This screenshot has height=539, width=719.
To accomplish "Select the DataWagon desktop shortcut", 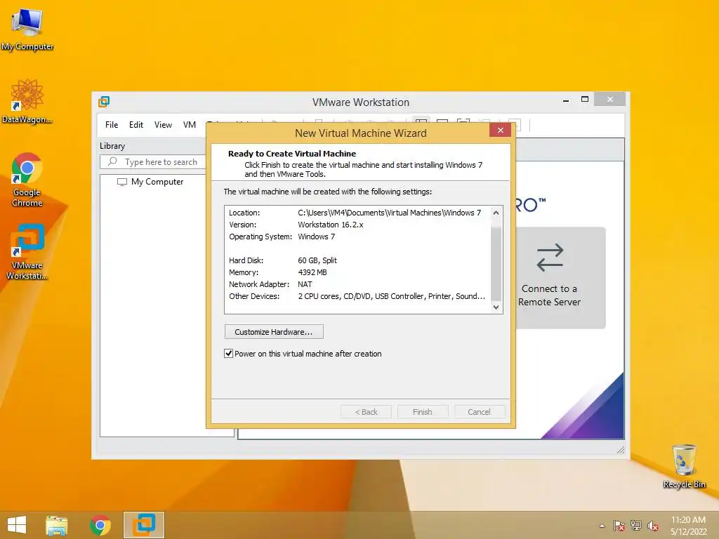I will tap(27, 101).
